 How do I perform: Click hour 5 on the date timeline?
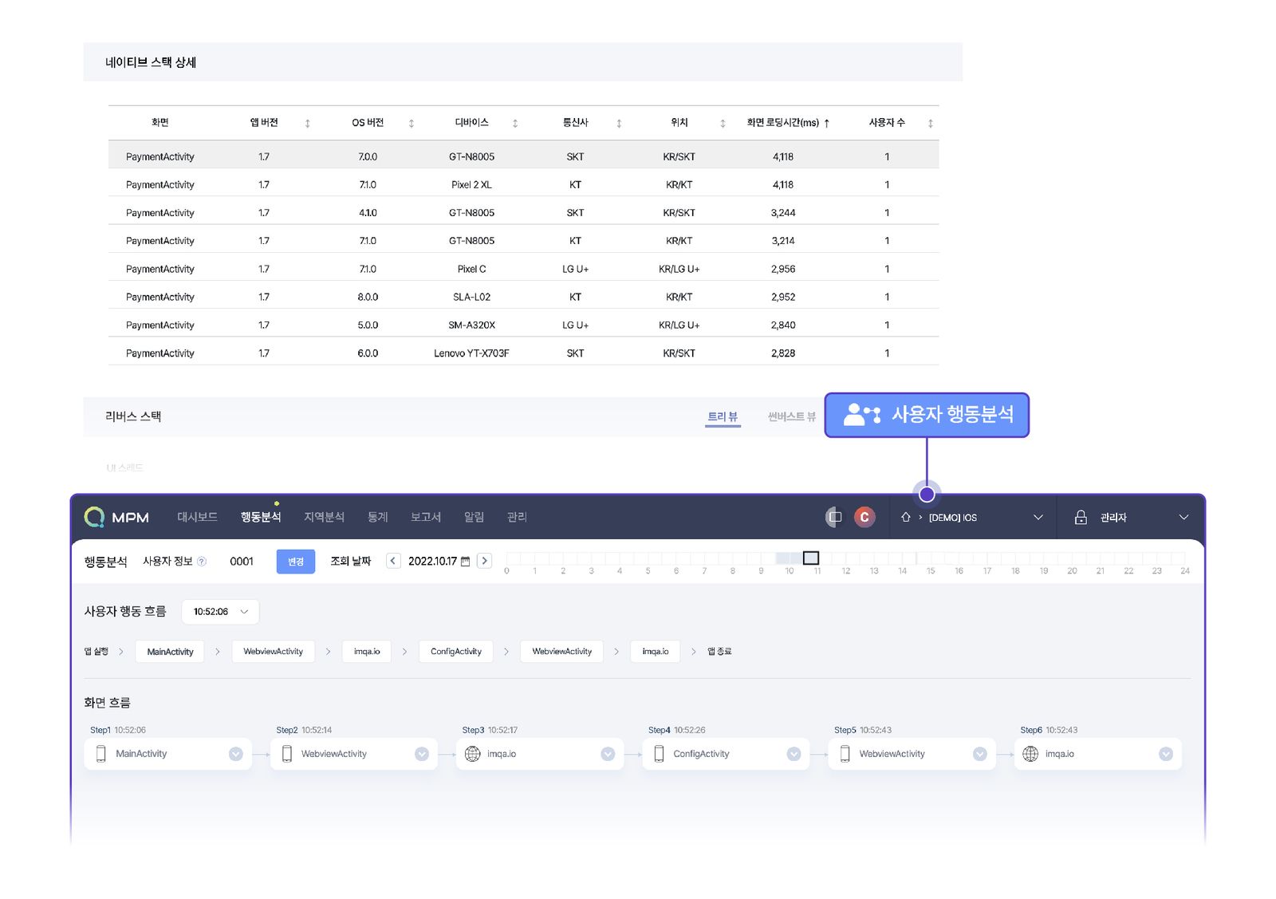[648, 570]
